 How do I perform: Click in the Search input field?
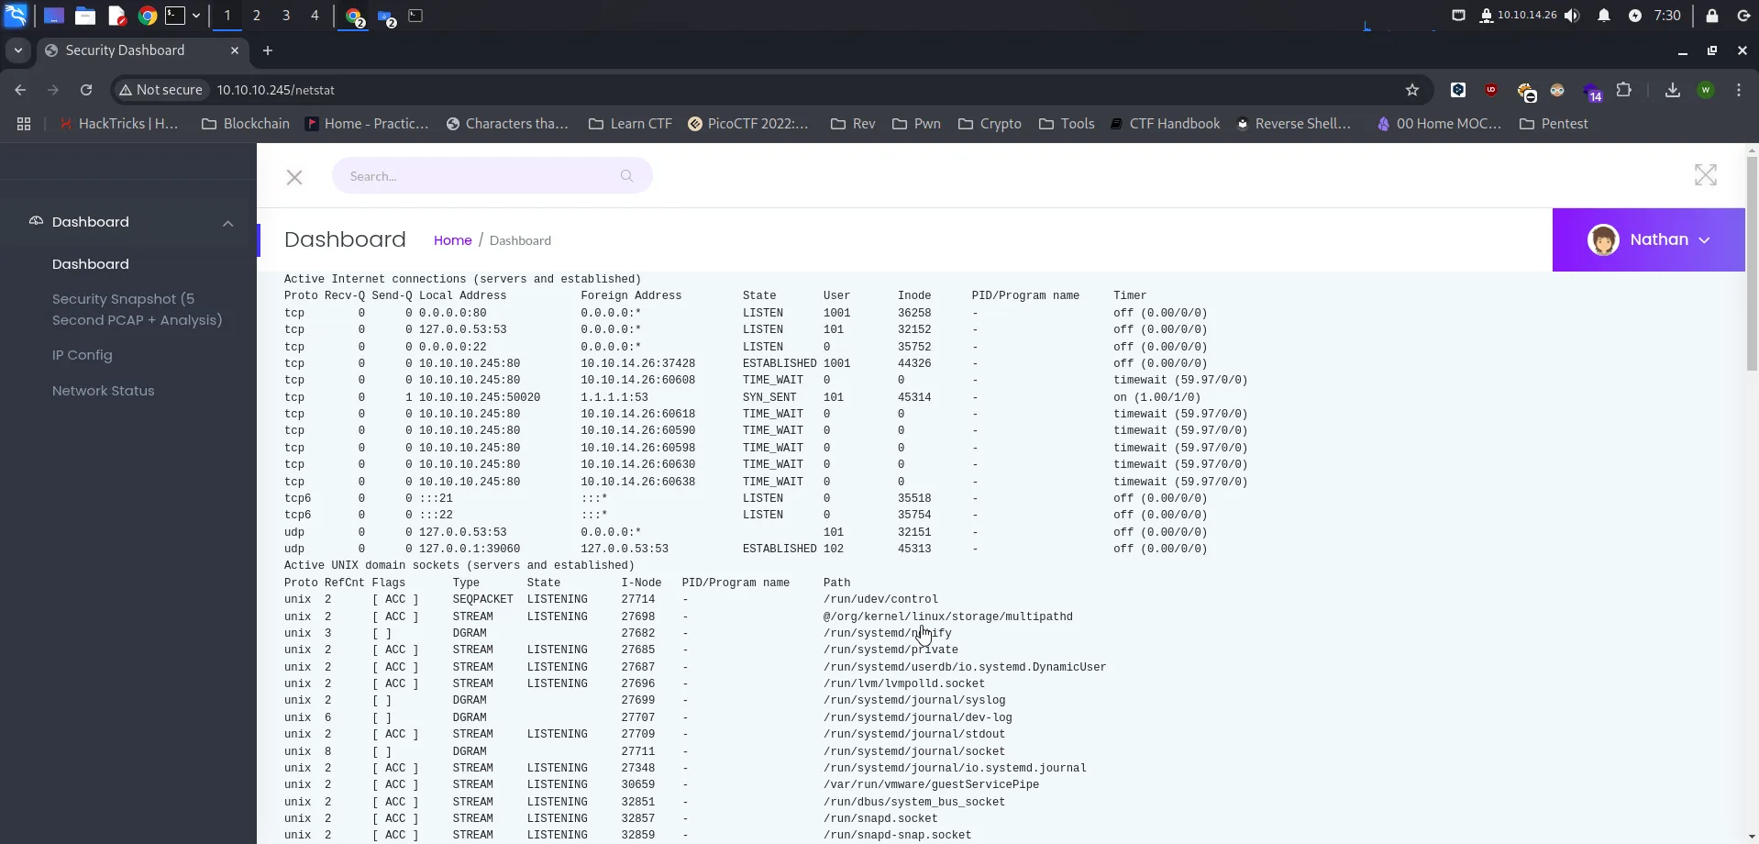point(477,176)
